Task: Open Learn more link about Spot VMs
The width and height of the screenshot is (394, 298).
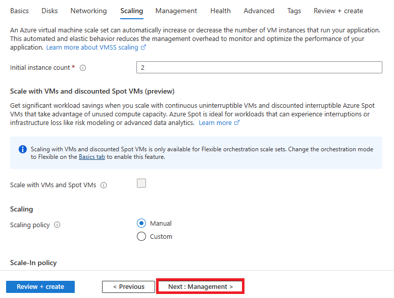Action: pyautogui.click(x=215, y=123)
